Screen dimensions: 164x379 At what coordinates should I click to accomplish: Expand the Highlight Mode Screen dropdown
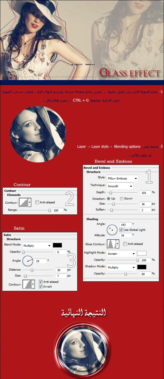click(121, 254)
